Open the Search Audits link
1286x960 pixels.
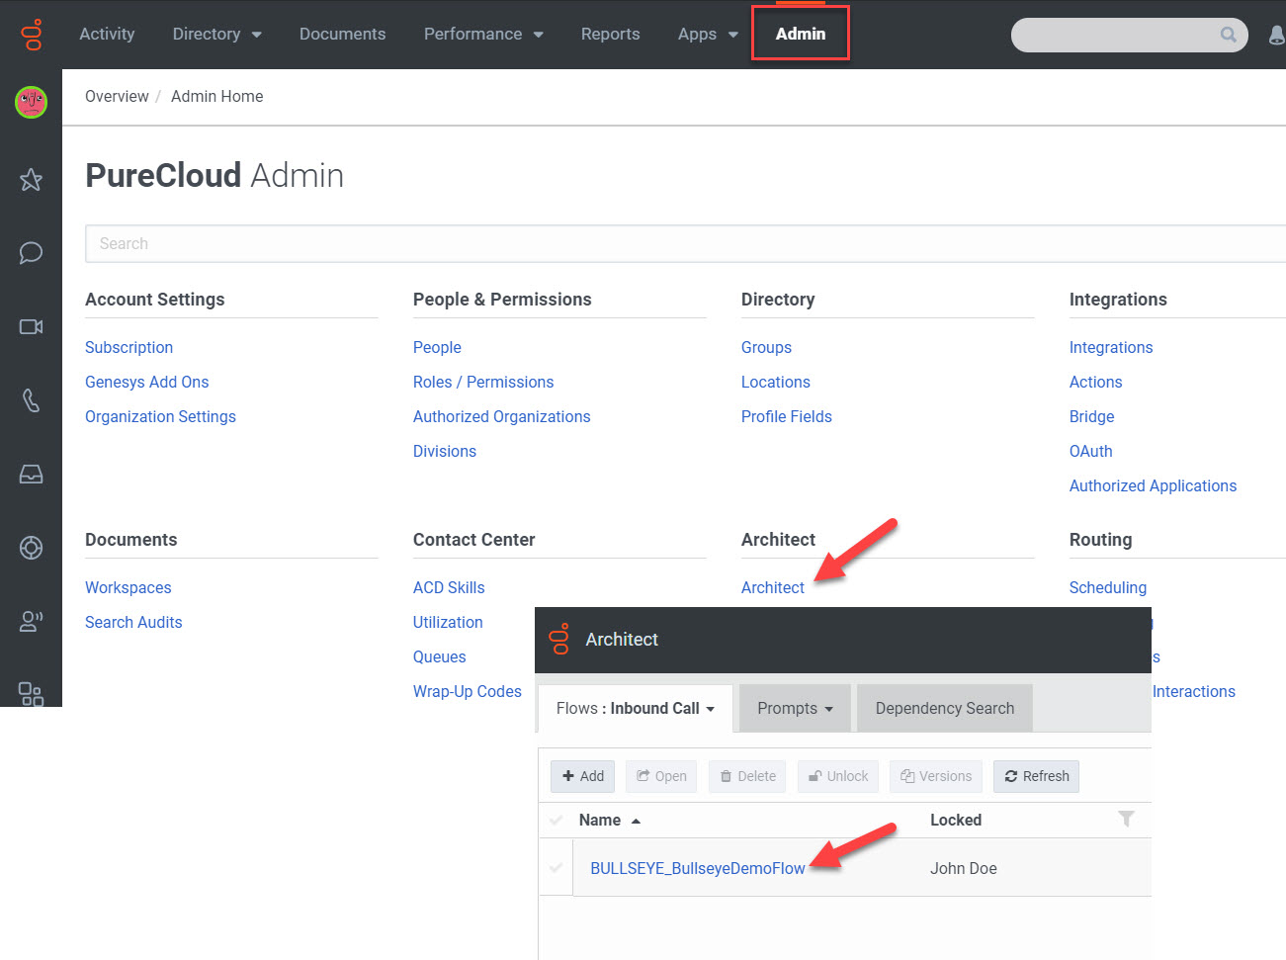(133, 622)
